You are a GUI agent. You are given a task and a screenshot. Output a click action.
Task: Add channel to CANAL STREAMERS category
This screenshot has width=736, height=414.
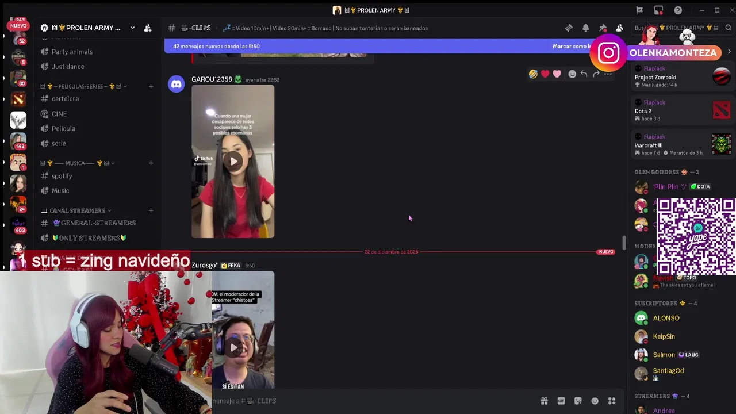click(151, 210)
